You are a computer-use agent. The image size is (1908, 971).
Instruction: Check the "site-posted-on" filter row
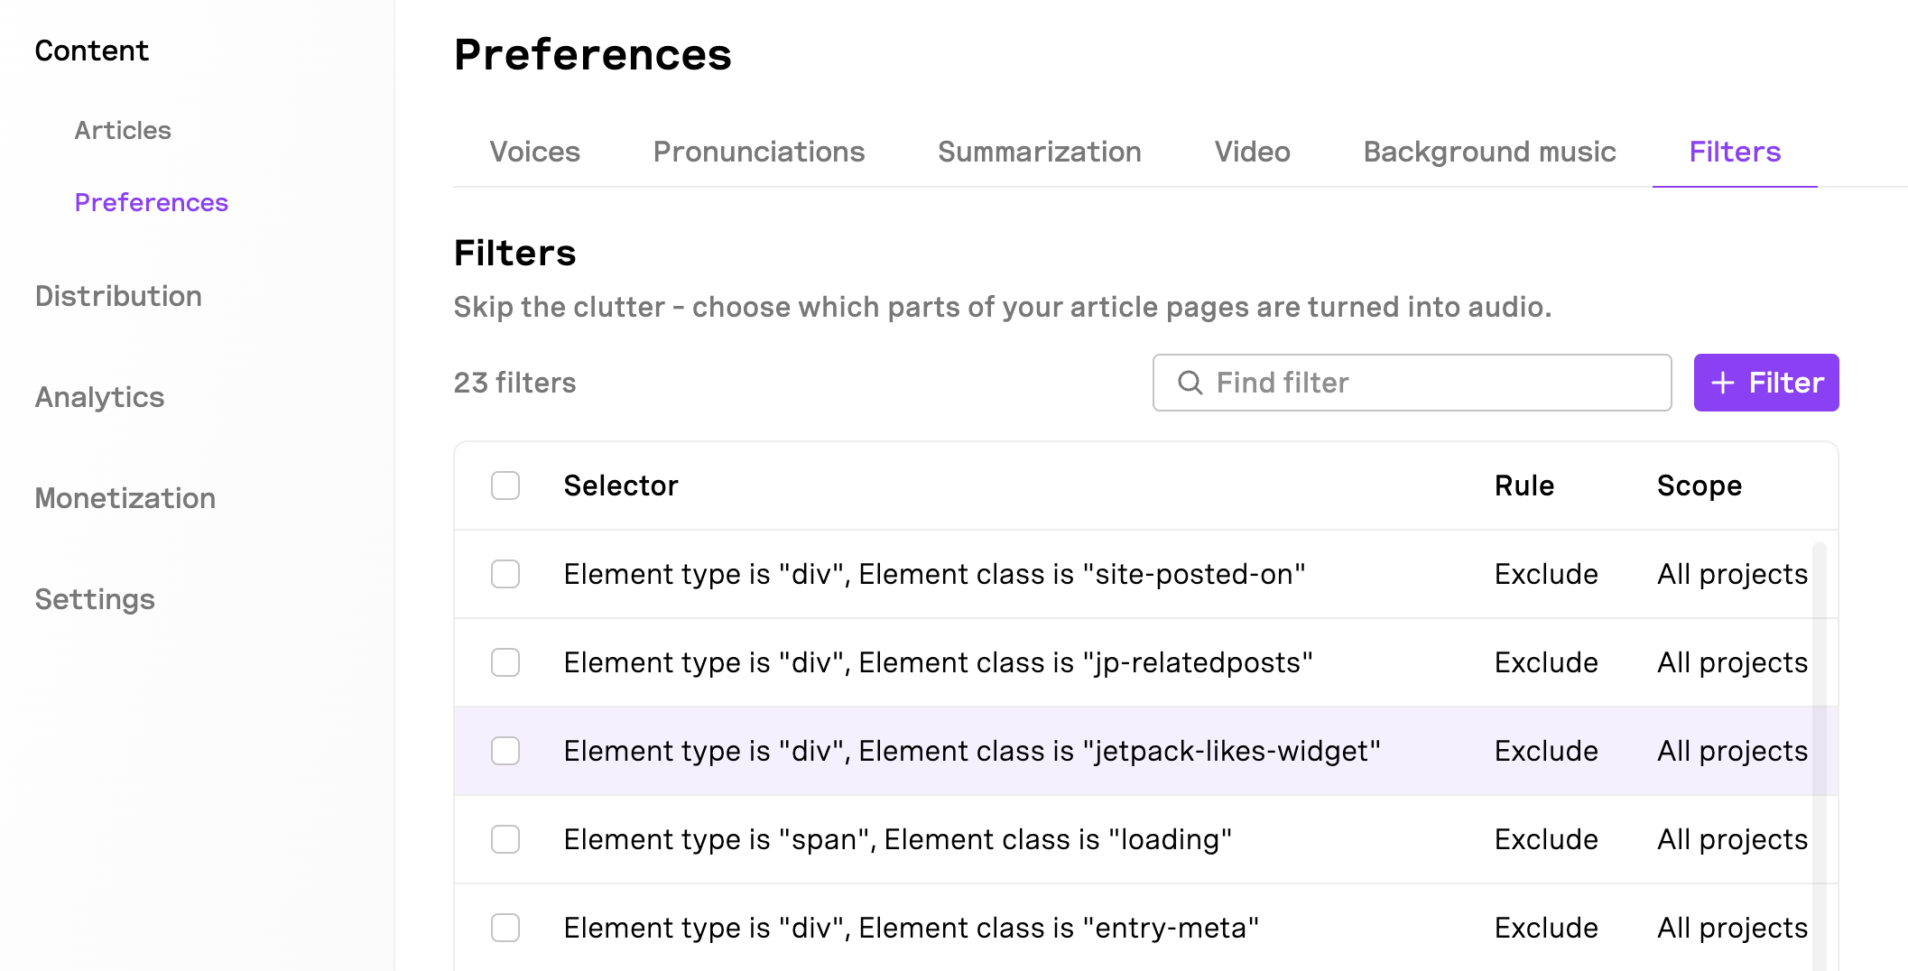[505, 574]
